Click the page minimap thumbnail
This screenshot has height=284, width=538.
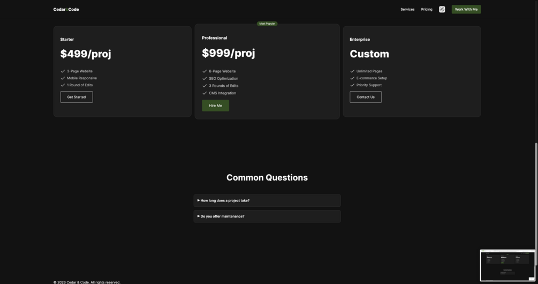click(x=507, y=265)
